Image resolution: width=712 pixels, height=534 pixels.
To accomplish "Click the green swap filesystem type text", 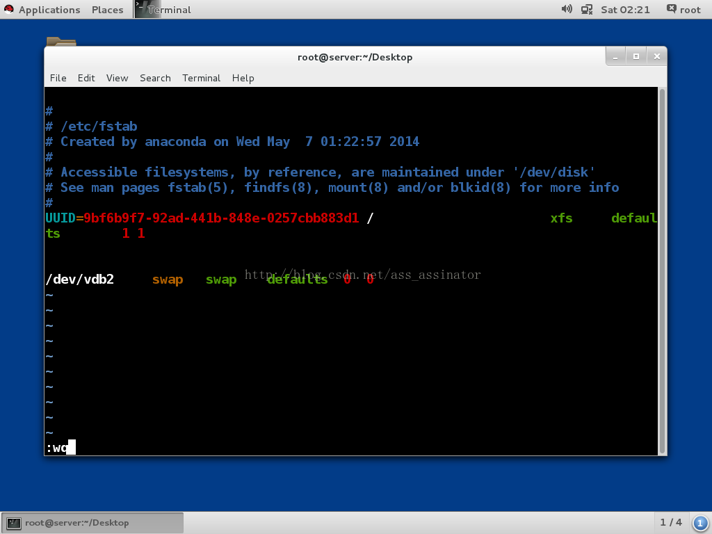I will [221, 280].
